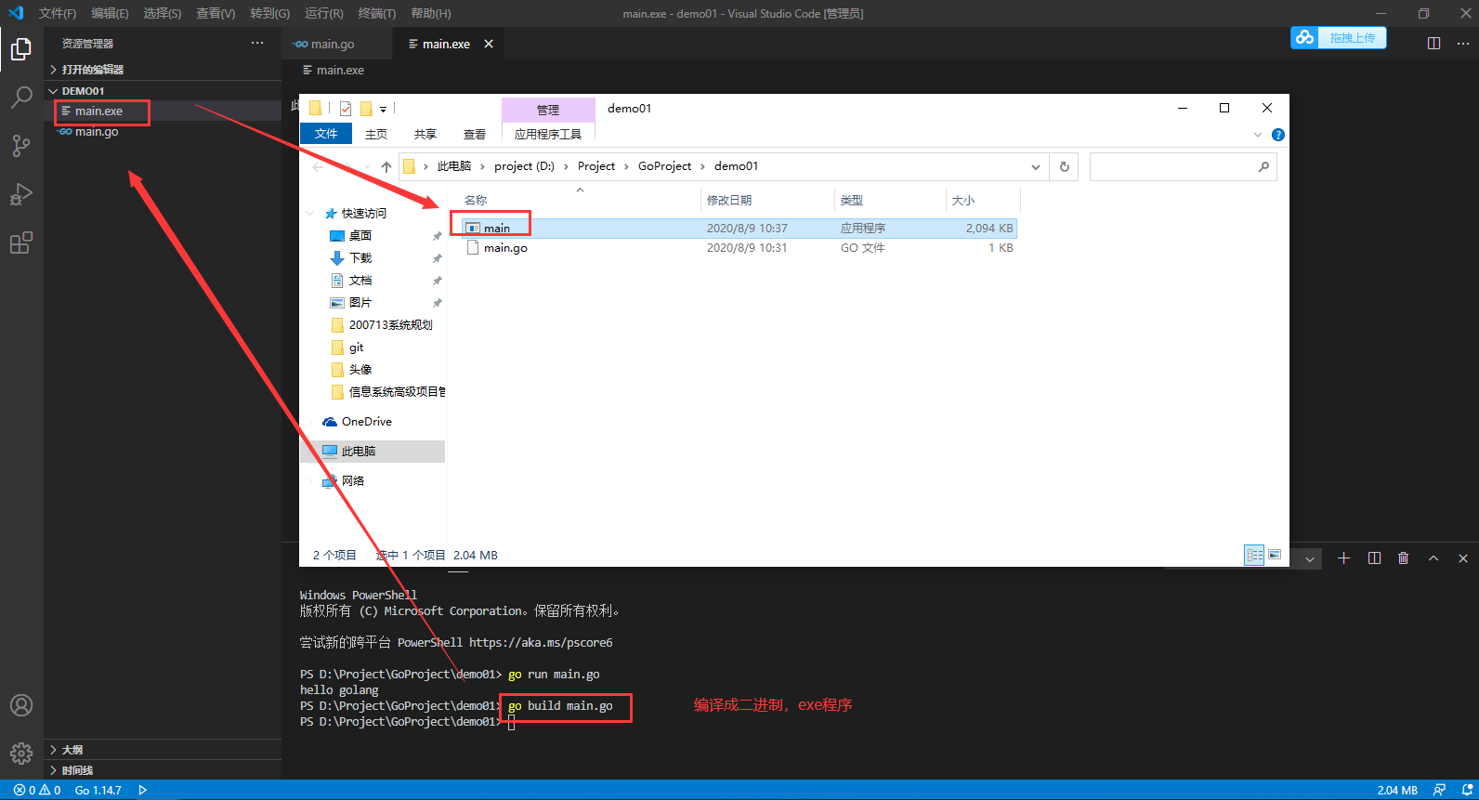Switch to the main.go editor tab
Image resolution: width=1479 pixels, height=800 pixels.
point(332,45)
